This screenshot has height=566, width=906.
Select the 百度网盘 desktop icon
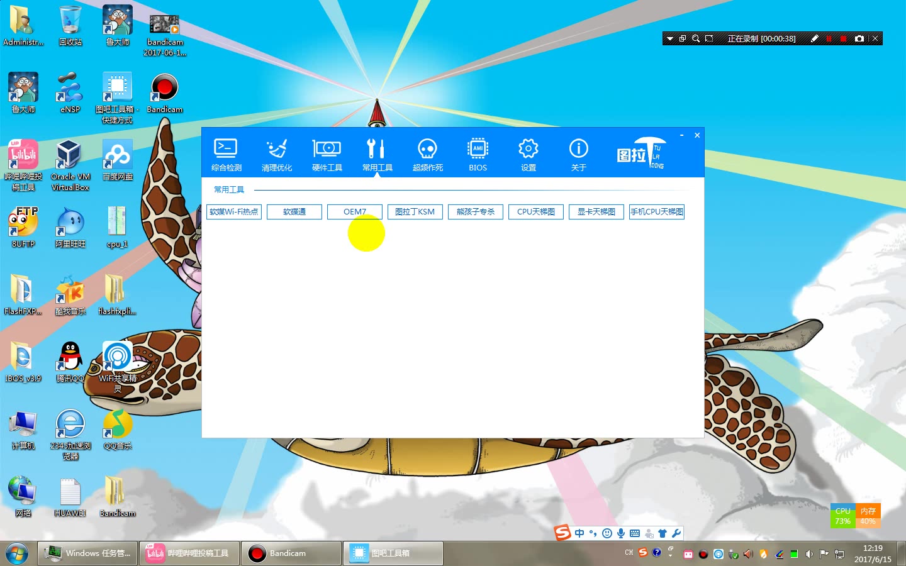[118, 160]
